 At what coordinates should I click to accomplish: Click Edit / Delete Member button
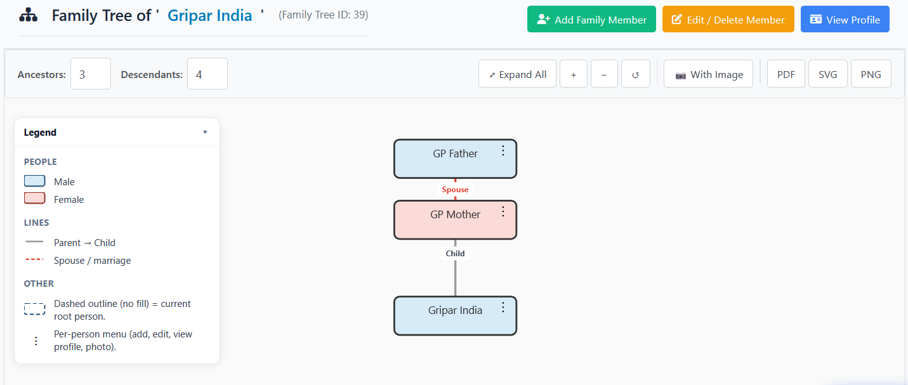(728, 20)
